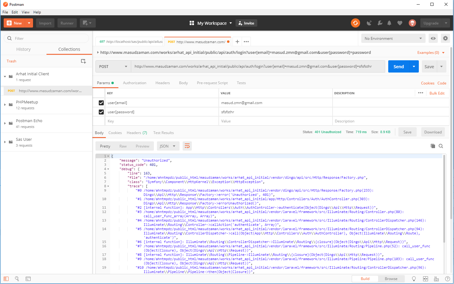This screenshot has height=284, width=454.
Task: Uncheck the user[password] parameter checkbox
Action: pos(101,112)
